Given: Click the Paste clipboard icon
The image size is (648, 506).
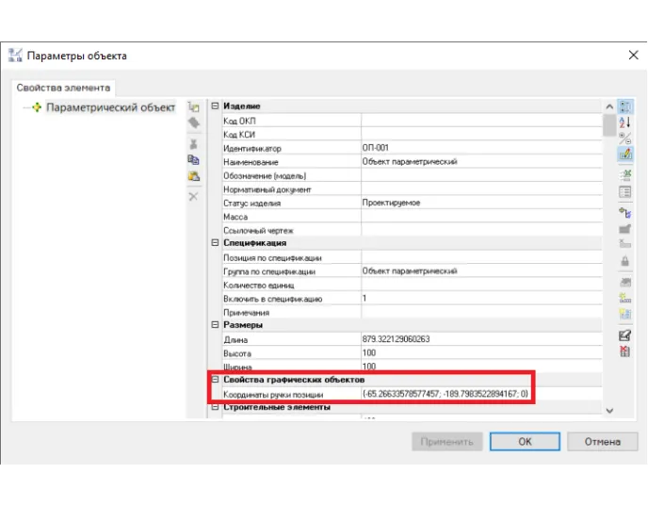Looking at the screenshot, I should [x=193, y=175].
